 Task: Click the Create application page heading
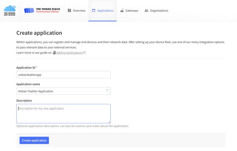(39, 33)
